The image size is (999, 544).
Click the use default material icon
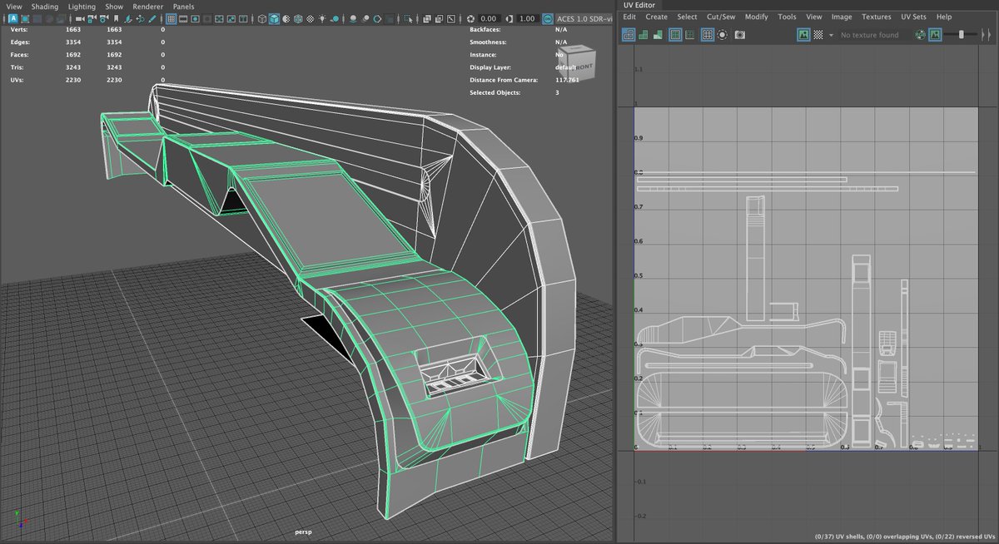pyautogui.click(x=286, y=18)
